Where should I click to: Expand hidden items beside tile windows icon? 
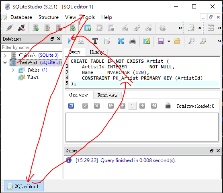(x=219, y=28)
